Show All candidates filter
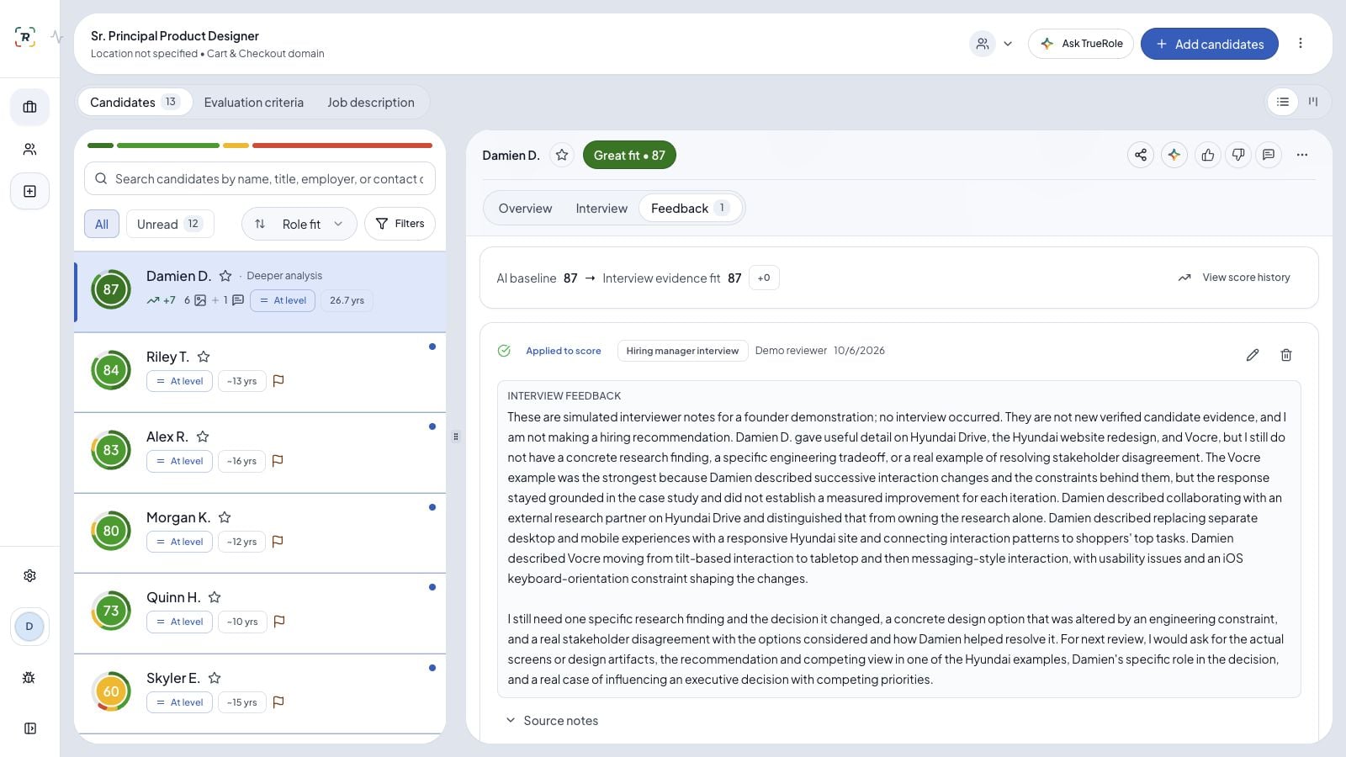 [102, 224]
